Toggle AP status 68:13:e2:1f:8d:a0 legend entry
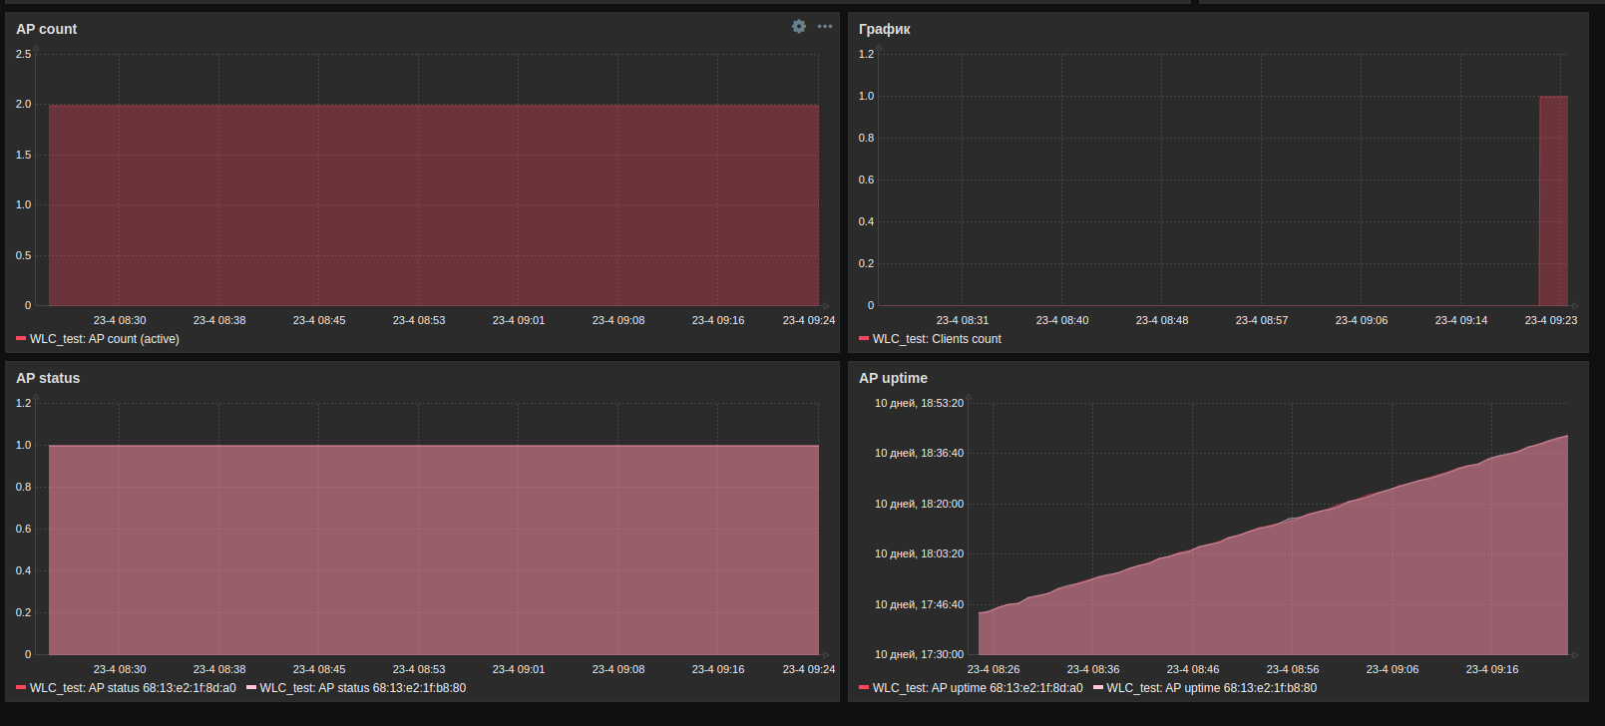This screenshot has height=726, width=1605. pyautogui.click(x=133, y=688)
